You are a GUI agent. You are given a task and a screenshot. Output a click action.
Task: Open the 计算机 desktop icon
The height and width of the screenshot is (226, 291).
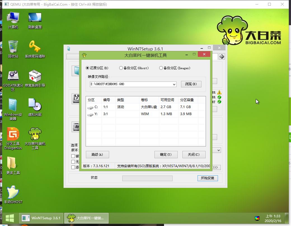tap(13, 20)
